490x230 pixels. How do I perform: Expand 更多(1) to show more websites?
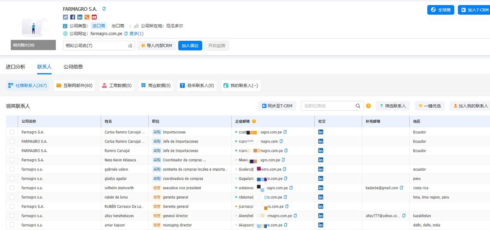click(x=137, y=34)
